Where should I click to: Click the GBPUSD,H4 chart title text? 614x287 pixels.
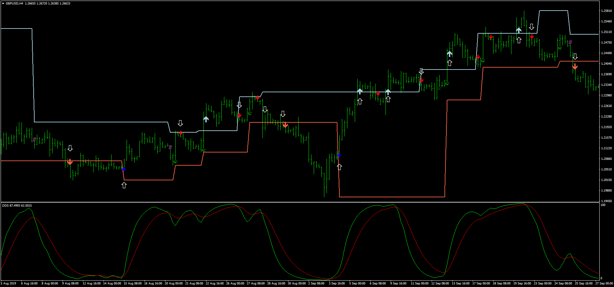pyautogui.click(x=14, y=4)
